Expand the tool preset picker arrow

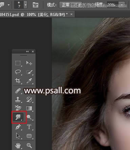pyautogui.click(x=8, y=5)
